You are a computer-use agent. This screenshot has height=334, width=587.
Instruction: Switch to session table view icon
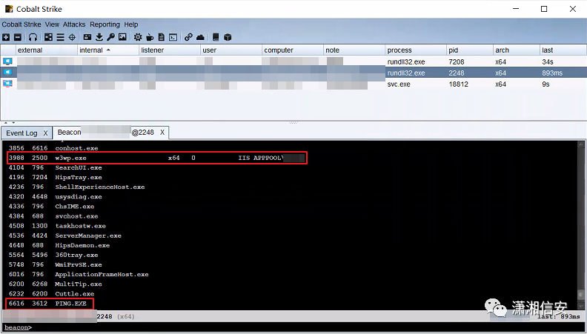point(60,37)
